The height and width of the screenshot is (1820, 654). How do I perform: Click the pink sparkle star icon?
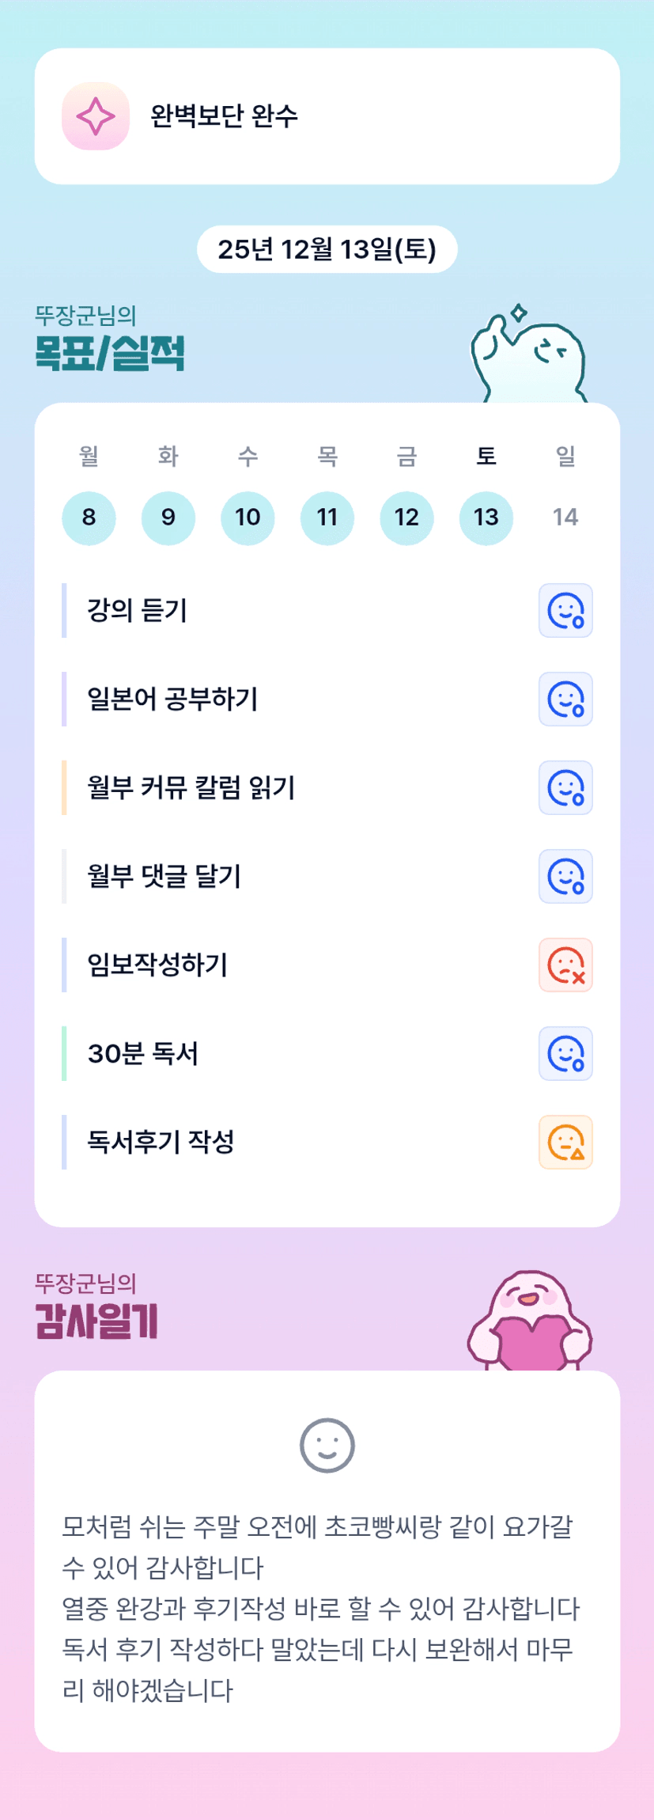pyautogui.click(x=96, y=116)
